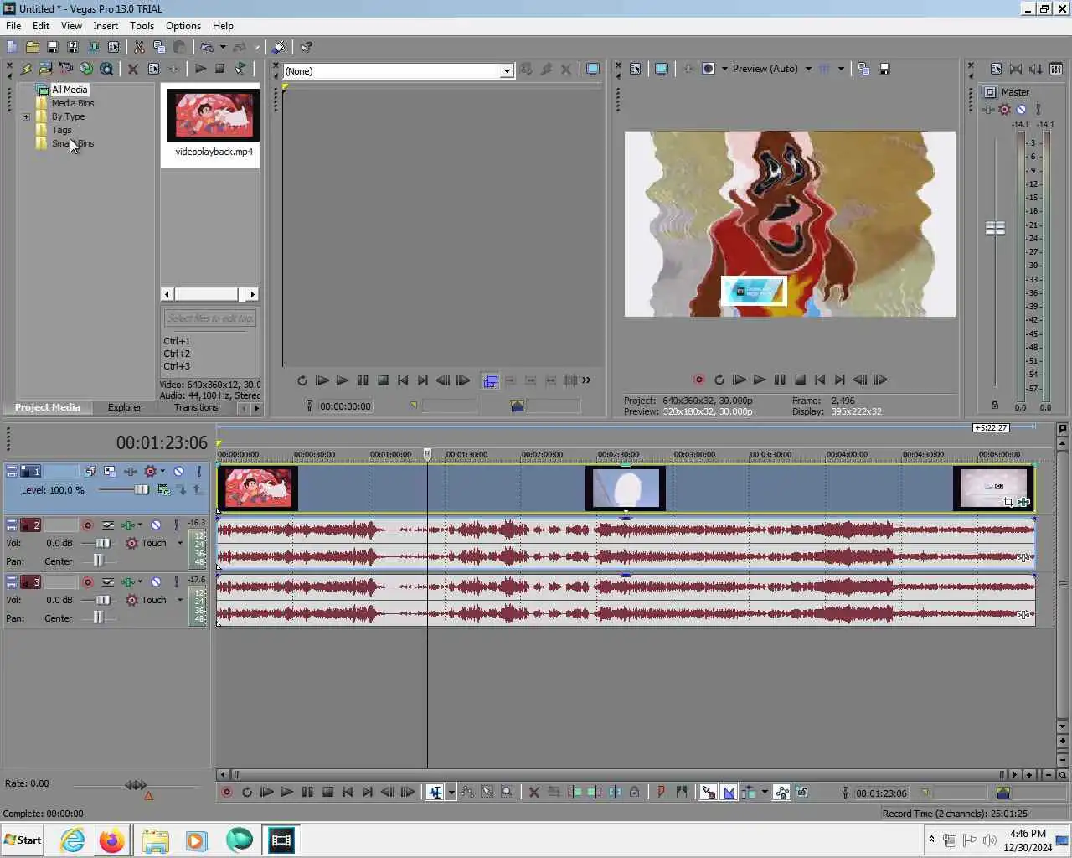Mute video track 1

tap(178, 472)
